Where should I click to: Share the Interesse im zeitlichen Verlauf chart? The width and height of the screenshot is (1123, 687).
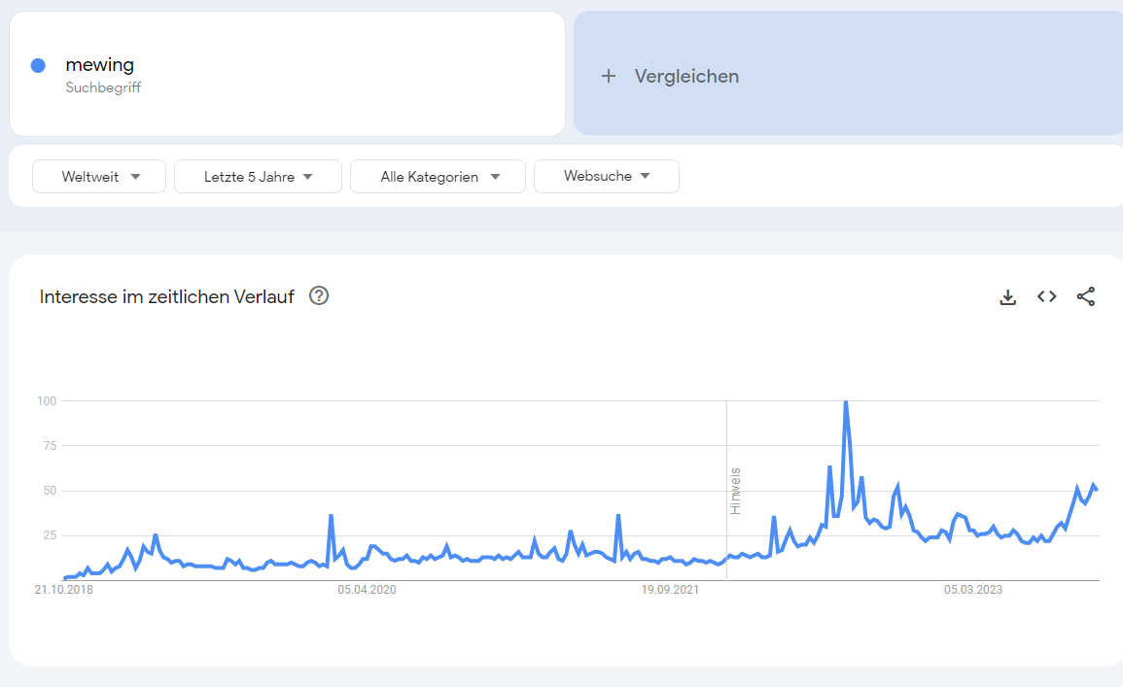[1086, 296]
